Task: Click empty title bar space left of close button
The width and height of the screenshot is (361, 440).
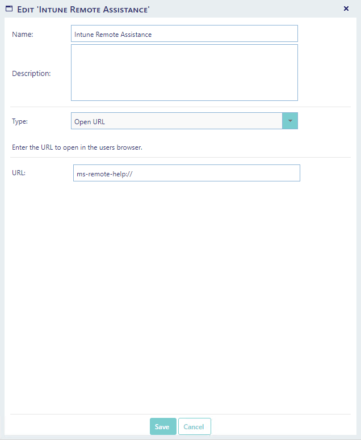Action: [255, 9]
